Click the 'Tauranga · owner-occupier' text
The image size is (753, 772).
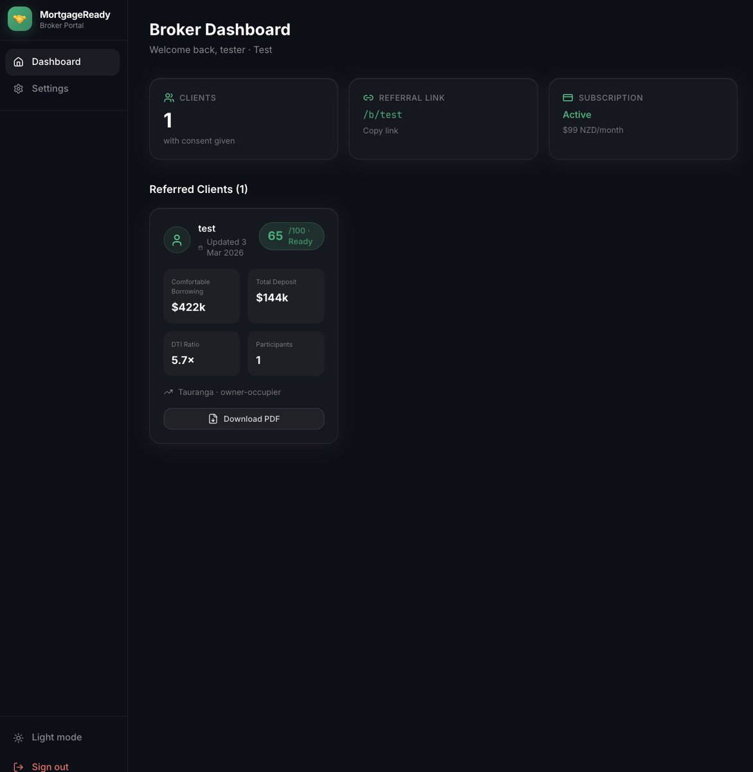230,392
